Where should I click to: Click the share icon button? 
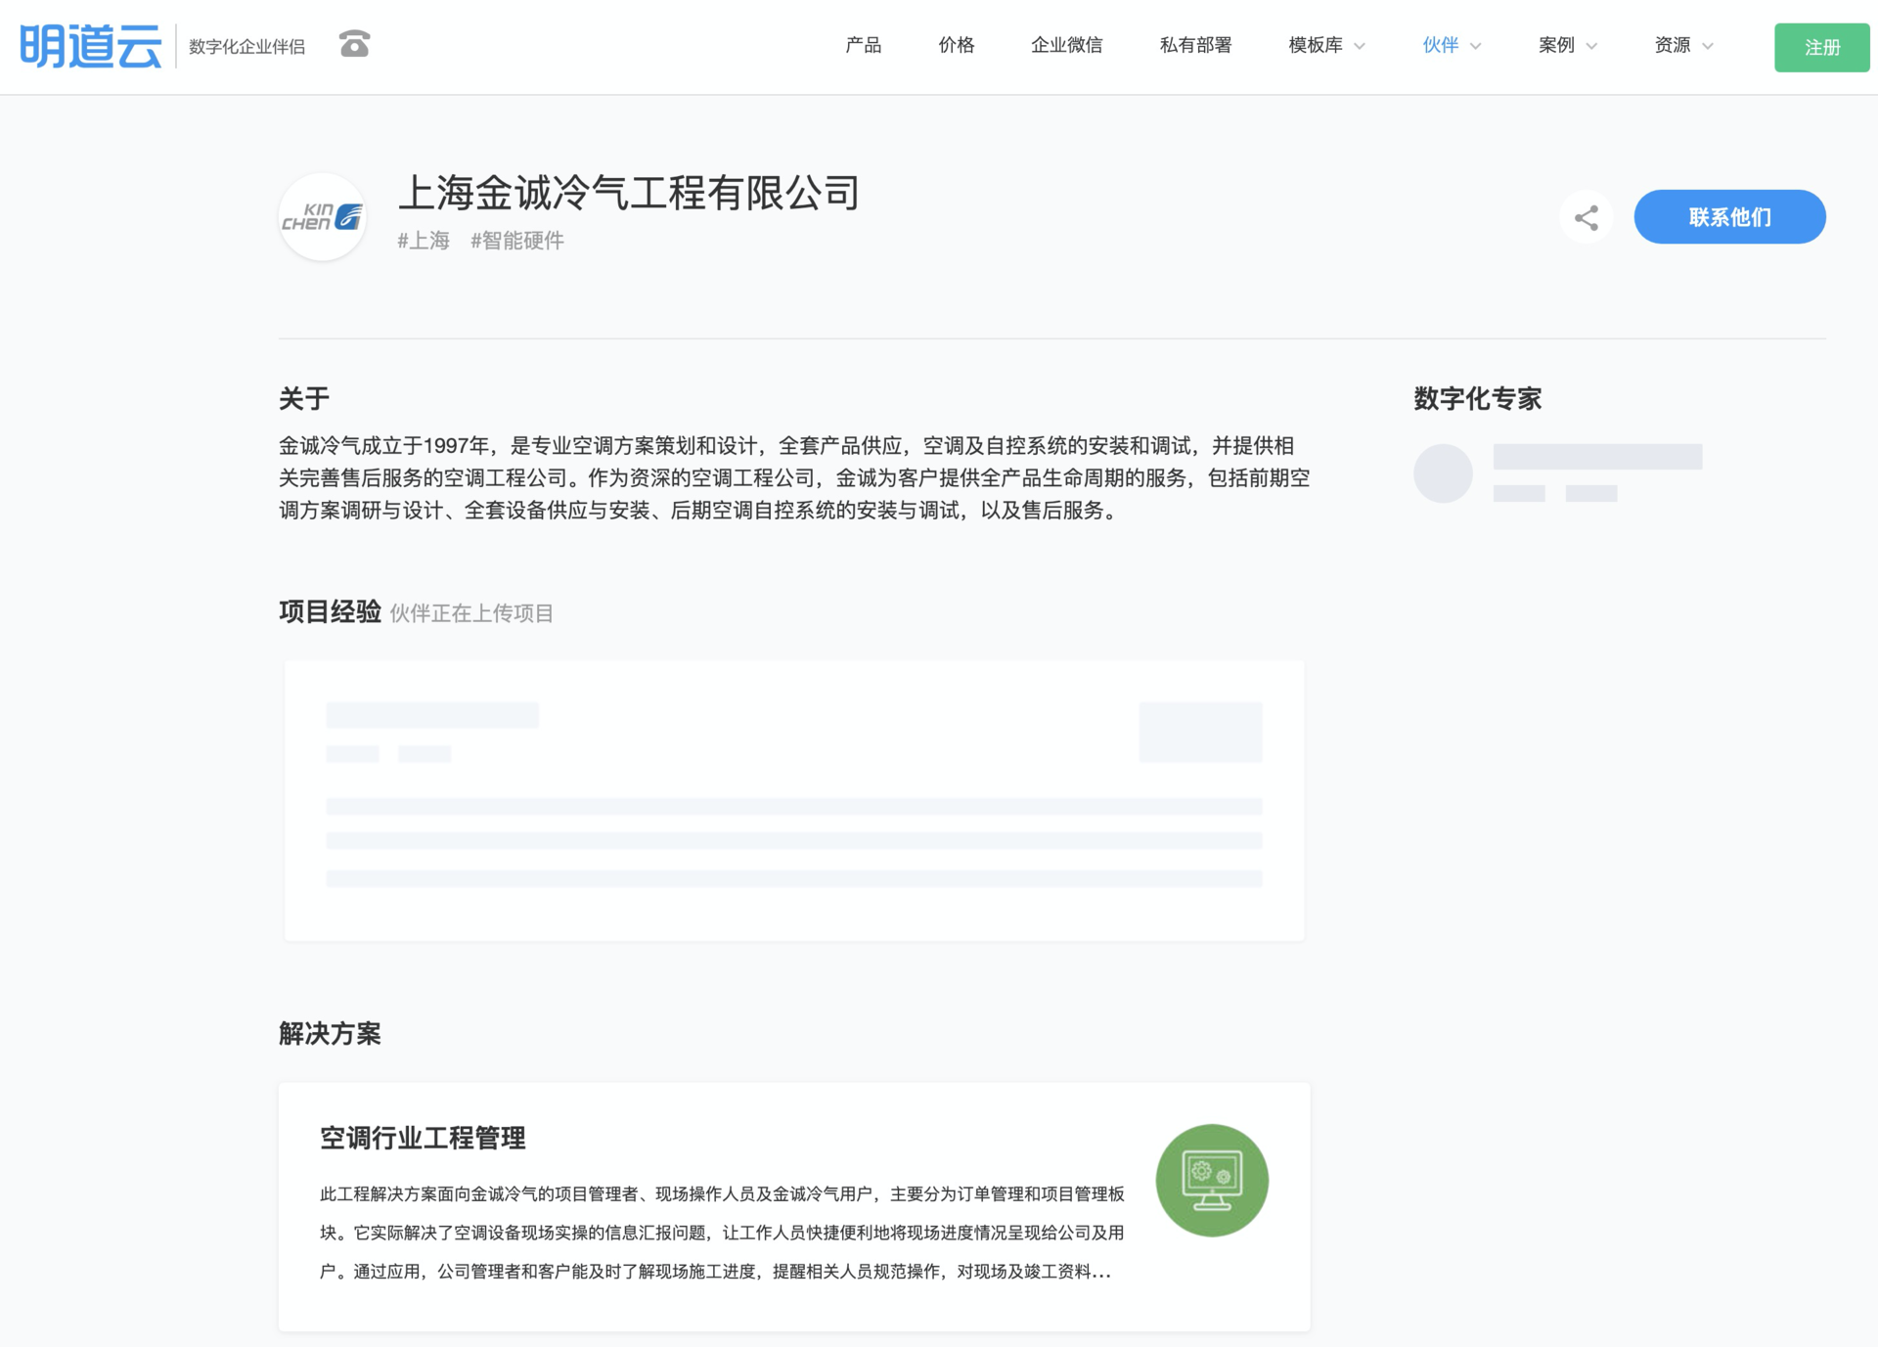1586,217
